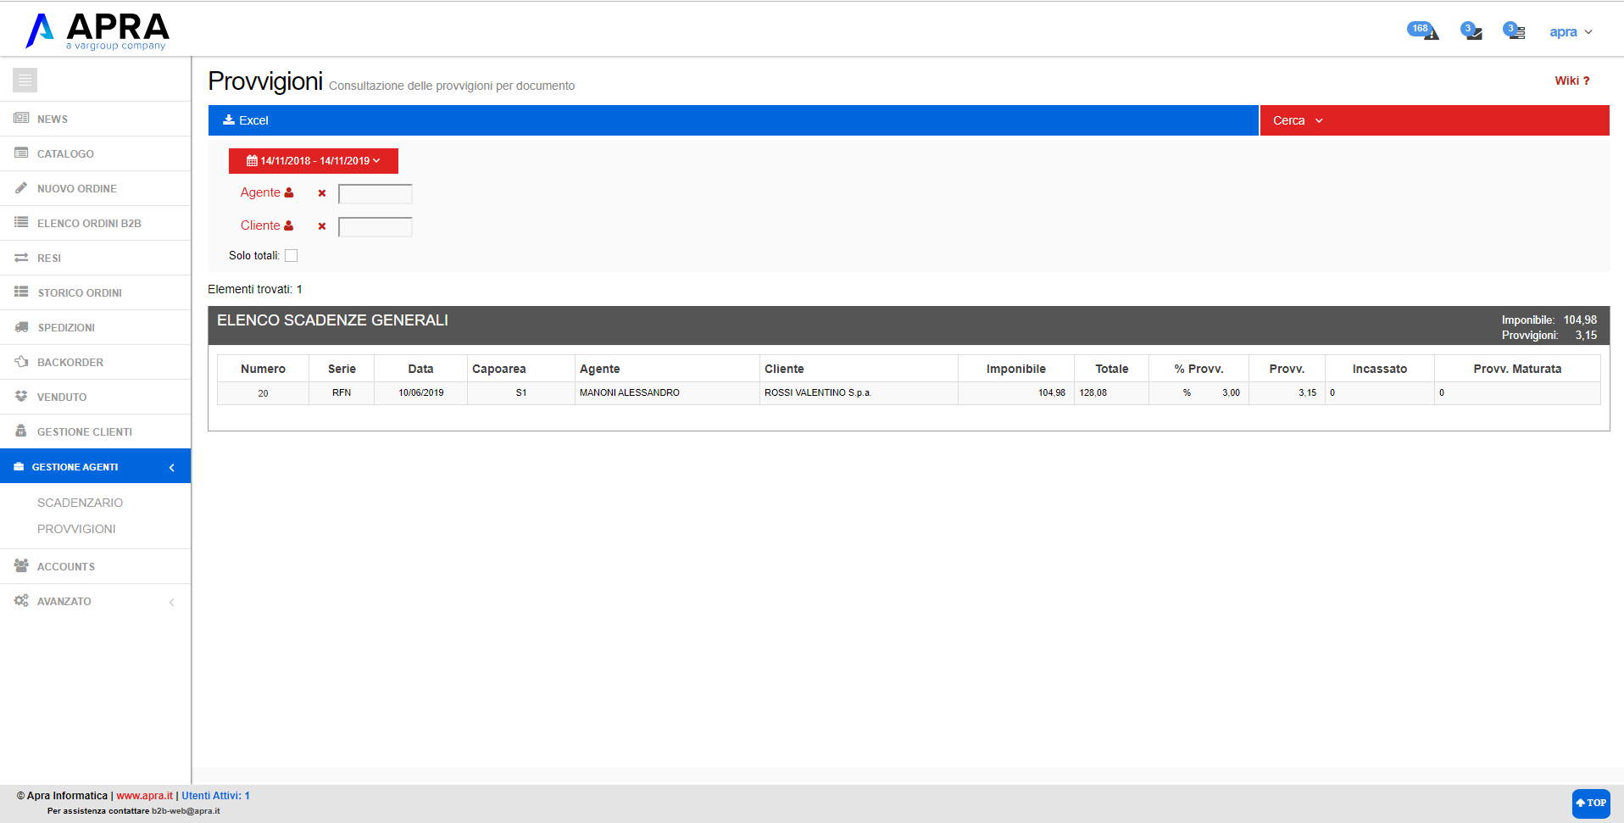Image resolution: width=1624 pixels, height=823 pixels.
Task: Clear the Agente filter with red X
Action: pyautogui.click(x=322, y=193)
